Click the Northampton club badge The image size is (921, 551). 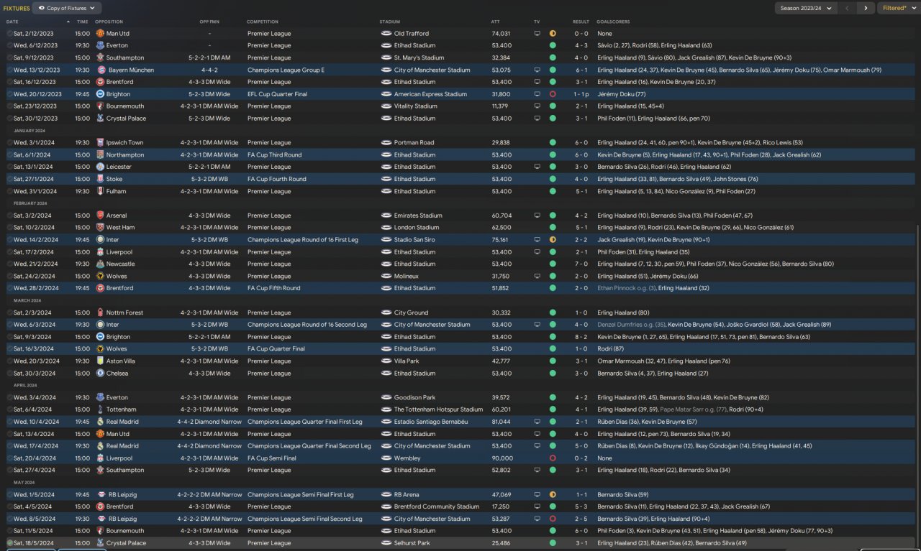pos(100,155)
